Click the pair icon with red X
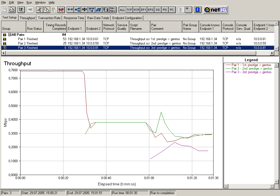The image size is (280, 196). coord(92,10)
